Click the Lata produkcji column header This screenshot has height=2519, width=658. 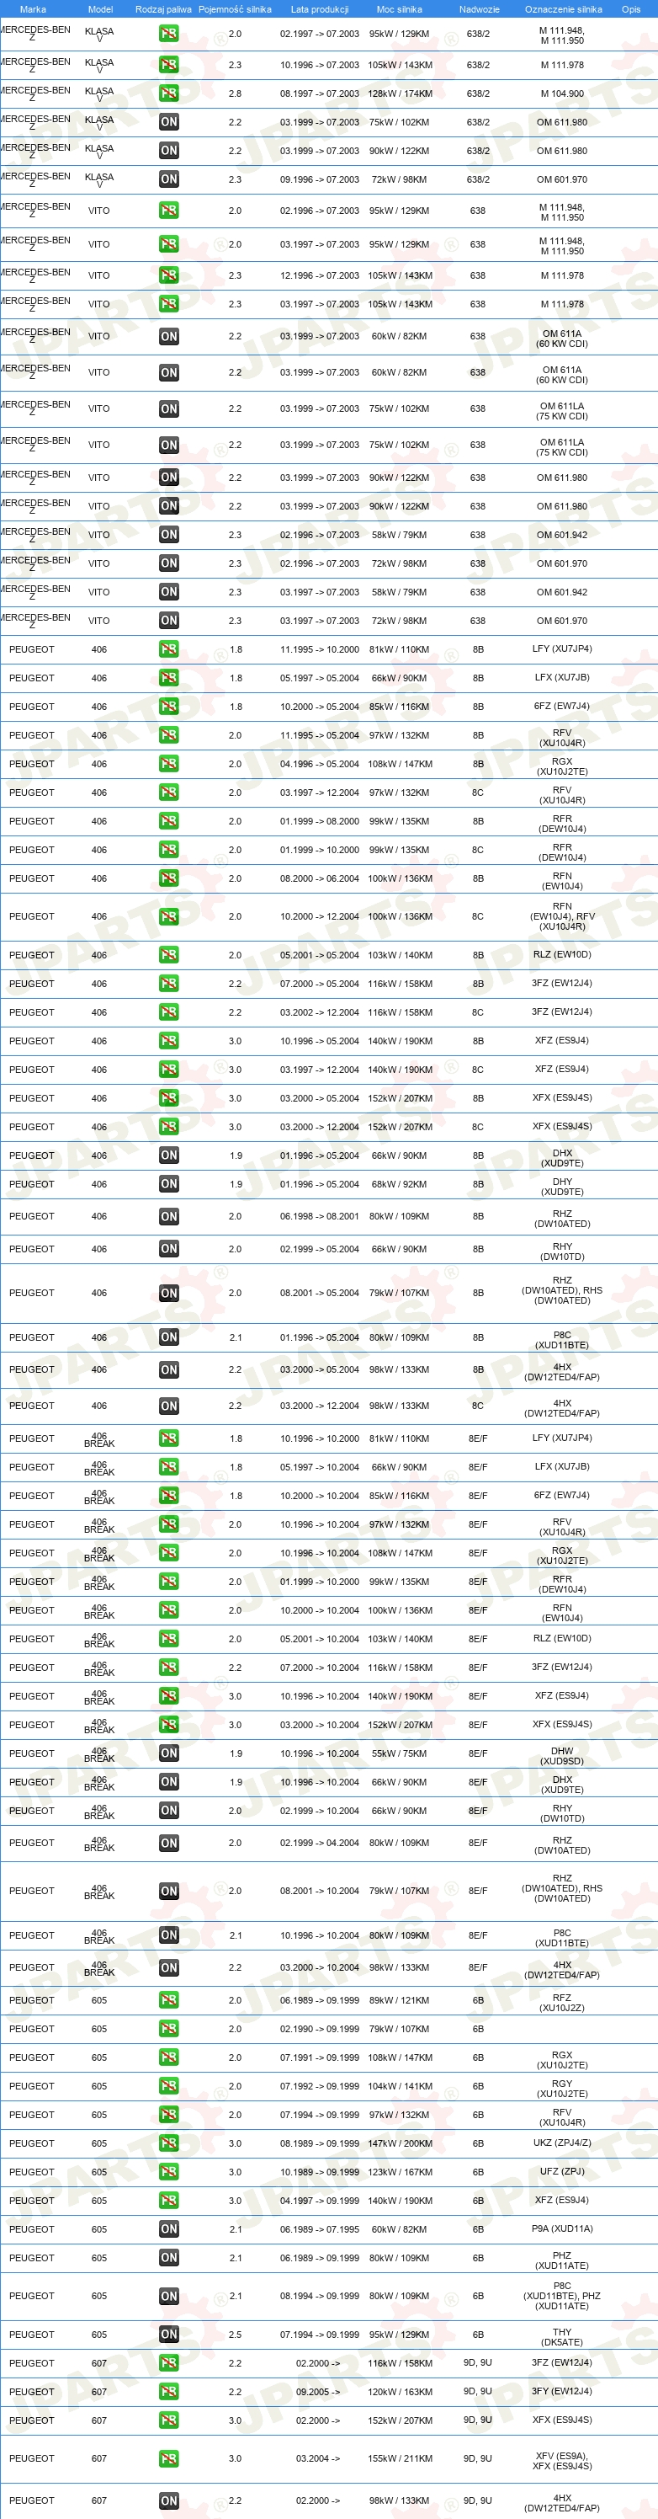320,8
